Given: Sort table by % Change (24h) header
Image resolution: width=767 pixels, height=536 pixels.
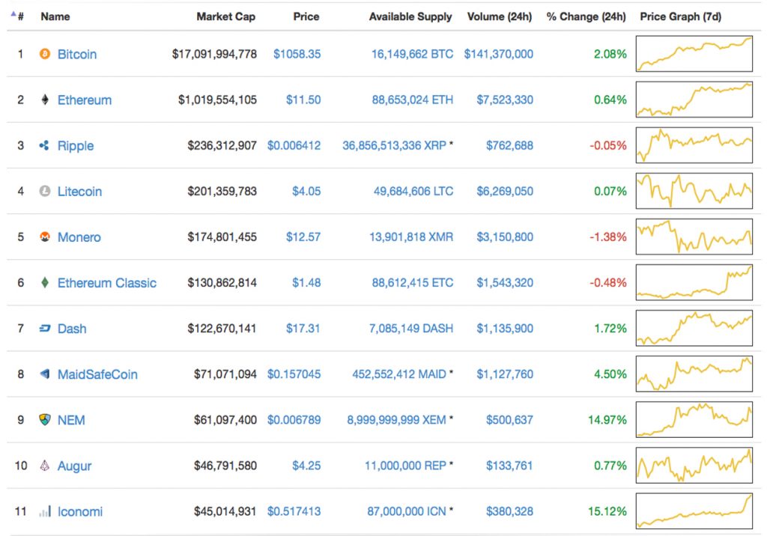Looking at the screenshot, I should pyautogui.click(x=586, y=16).
